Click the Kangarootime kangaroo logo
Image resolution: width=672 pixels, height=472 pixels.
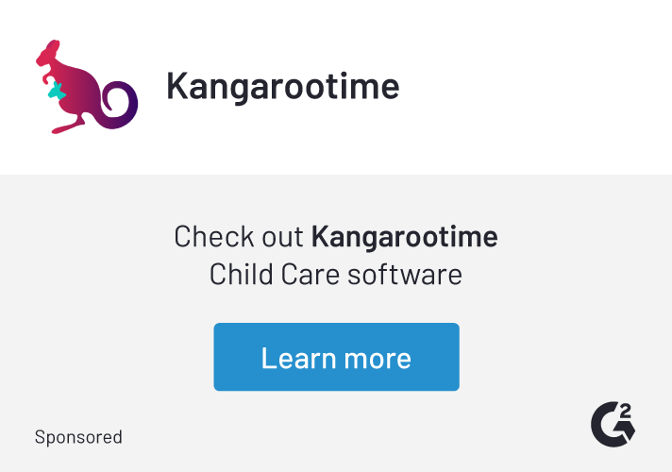85,87
